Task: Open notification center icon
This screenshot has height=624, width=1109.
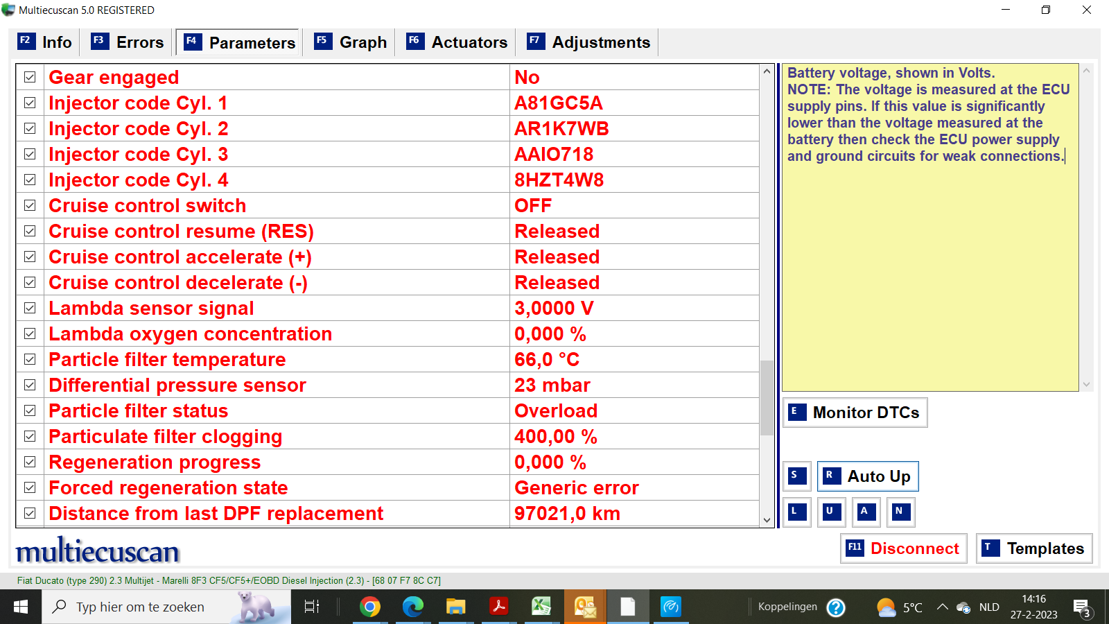Action: (1083, 608)
